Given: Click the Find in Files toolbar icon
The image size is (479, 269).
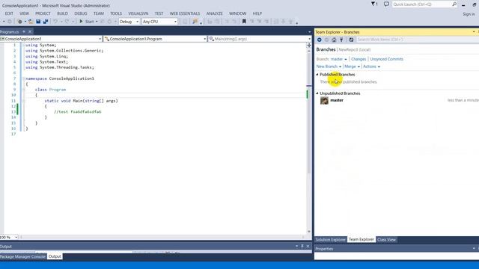Looking at the screenshot, I should coord(195,22).
